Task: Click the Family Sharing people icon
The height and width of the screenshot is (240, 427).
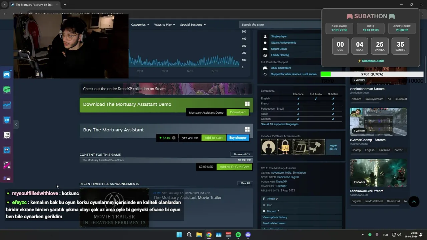Action: pyautogui.click(x=265, y=55)
